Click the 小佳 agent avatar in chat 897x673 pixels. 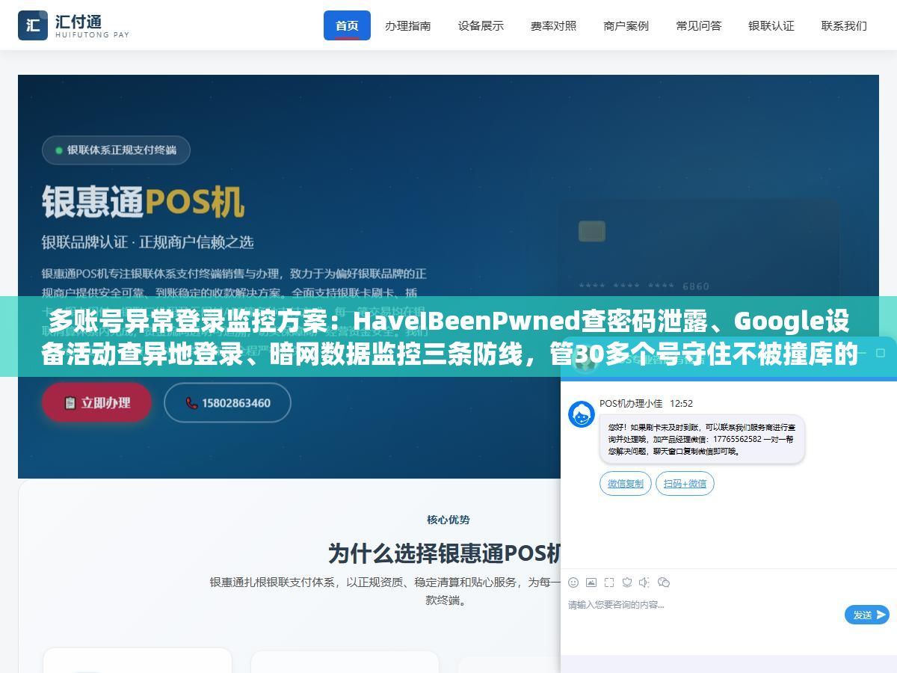pos(582,414)
